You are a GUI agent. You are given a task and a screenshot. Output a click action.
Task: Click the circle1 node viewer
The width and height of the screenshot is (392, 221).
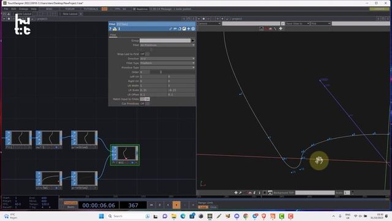point(51,179)
